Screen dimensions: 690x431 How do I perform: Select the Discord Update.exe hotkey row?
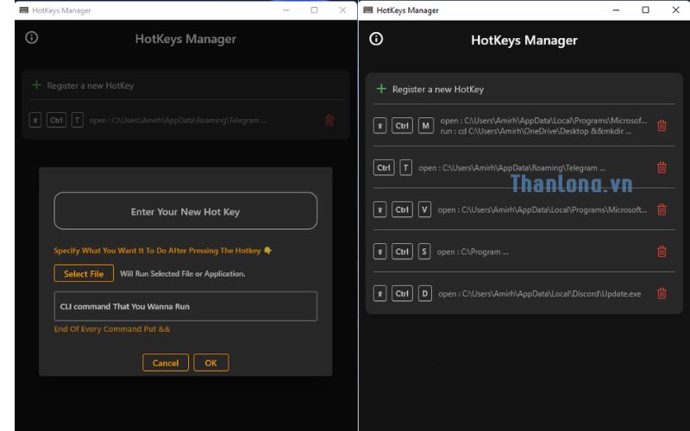[x=539, y=294]
